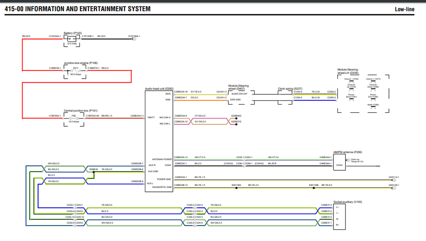Click the S2D139A splice dot

[x=236, y=188]
